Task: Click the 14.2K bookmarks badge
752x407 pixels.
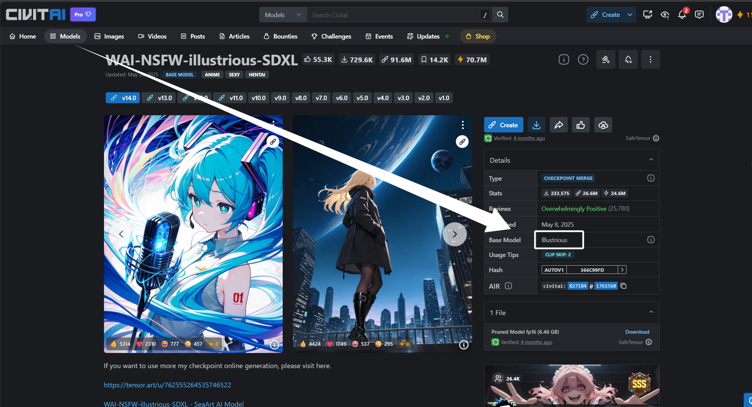Action: click(x=435, y=60)
